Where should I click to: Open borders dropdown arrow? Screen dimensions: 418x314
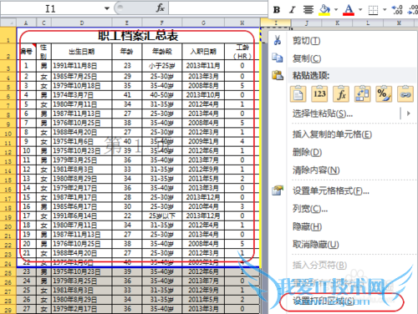385,10
